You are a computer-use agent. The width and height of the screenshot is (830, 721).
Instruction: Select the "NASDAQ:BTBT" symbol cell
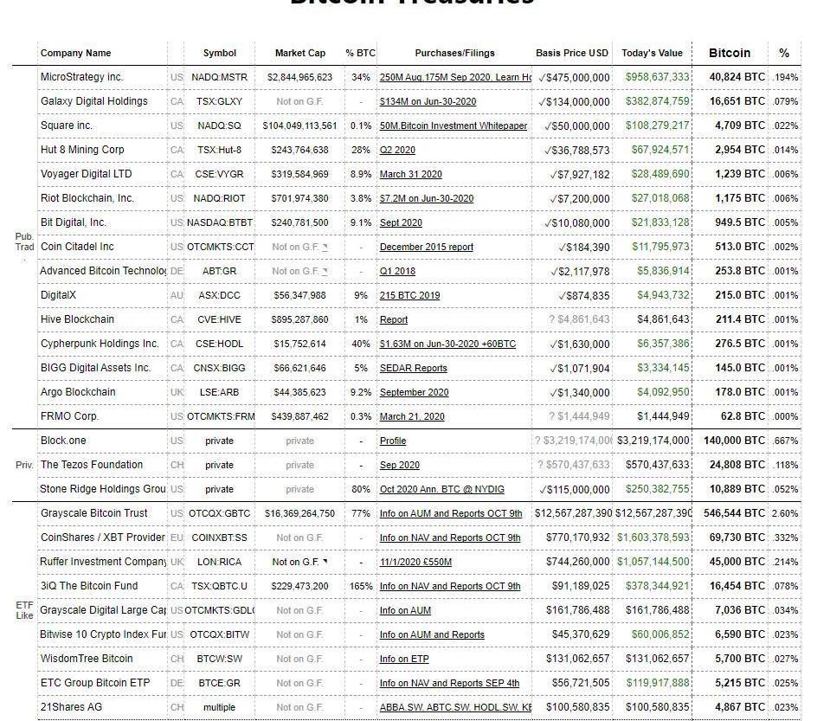[219, 222]
